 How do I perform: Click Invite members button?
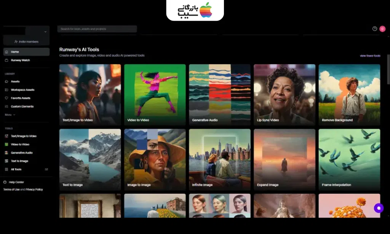click(x=26, y=42)
